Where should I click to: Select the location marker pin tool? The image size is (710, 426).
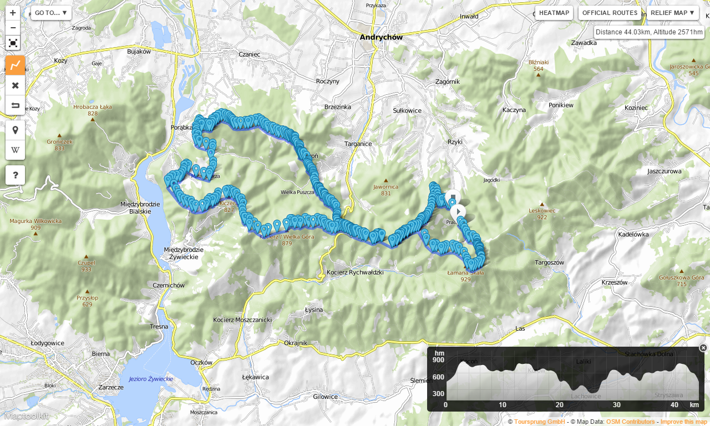coord(16,130)
